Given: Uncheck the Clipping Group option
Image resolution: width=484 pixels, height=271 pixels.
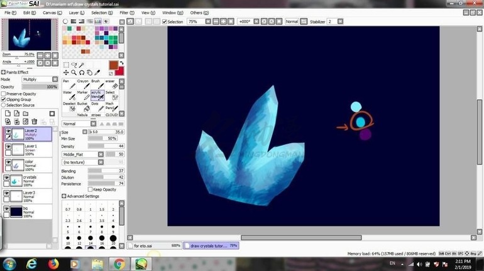Looking at the screenshot, I should pos(3,99).
